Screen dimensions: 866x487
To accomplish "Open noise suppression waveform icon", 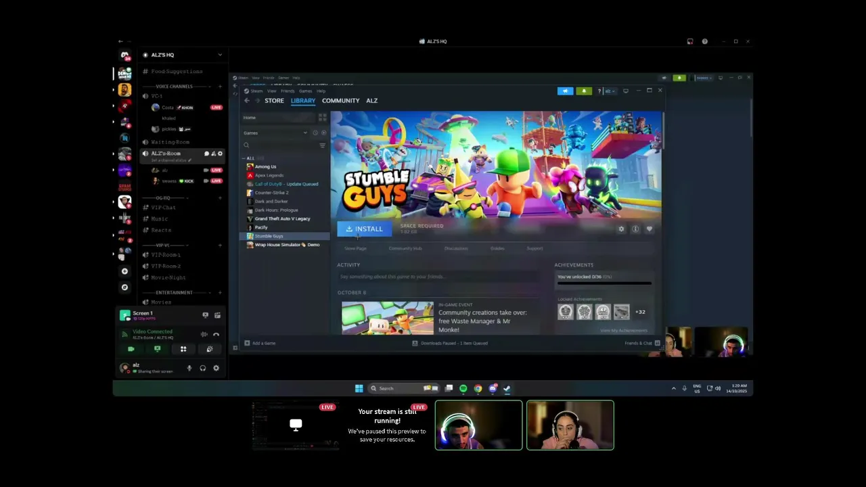I will (204, 335).
